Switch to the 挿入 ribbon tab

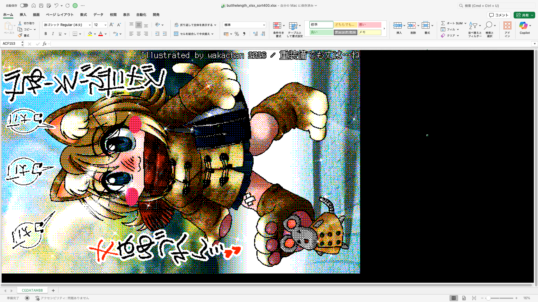pos(23,15)
